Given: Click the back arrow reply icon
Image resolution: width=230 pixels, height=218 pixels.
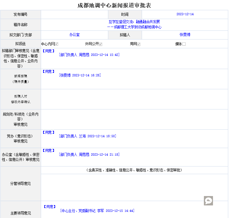Looking at the screenshot, I should click(x=208, y=201).
